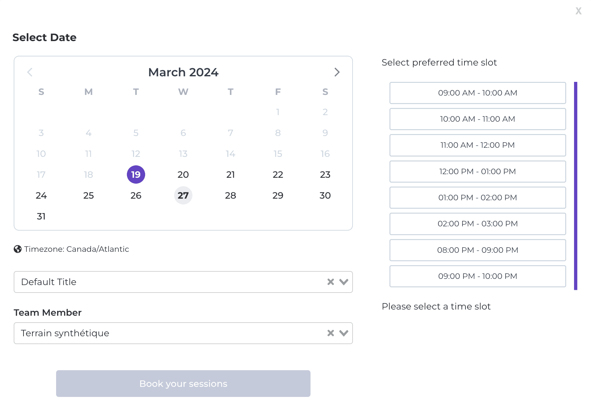The image size is (591, 409).
Task: Select March 19 on the calendar
Action: (136, 174)
